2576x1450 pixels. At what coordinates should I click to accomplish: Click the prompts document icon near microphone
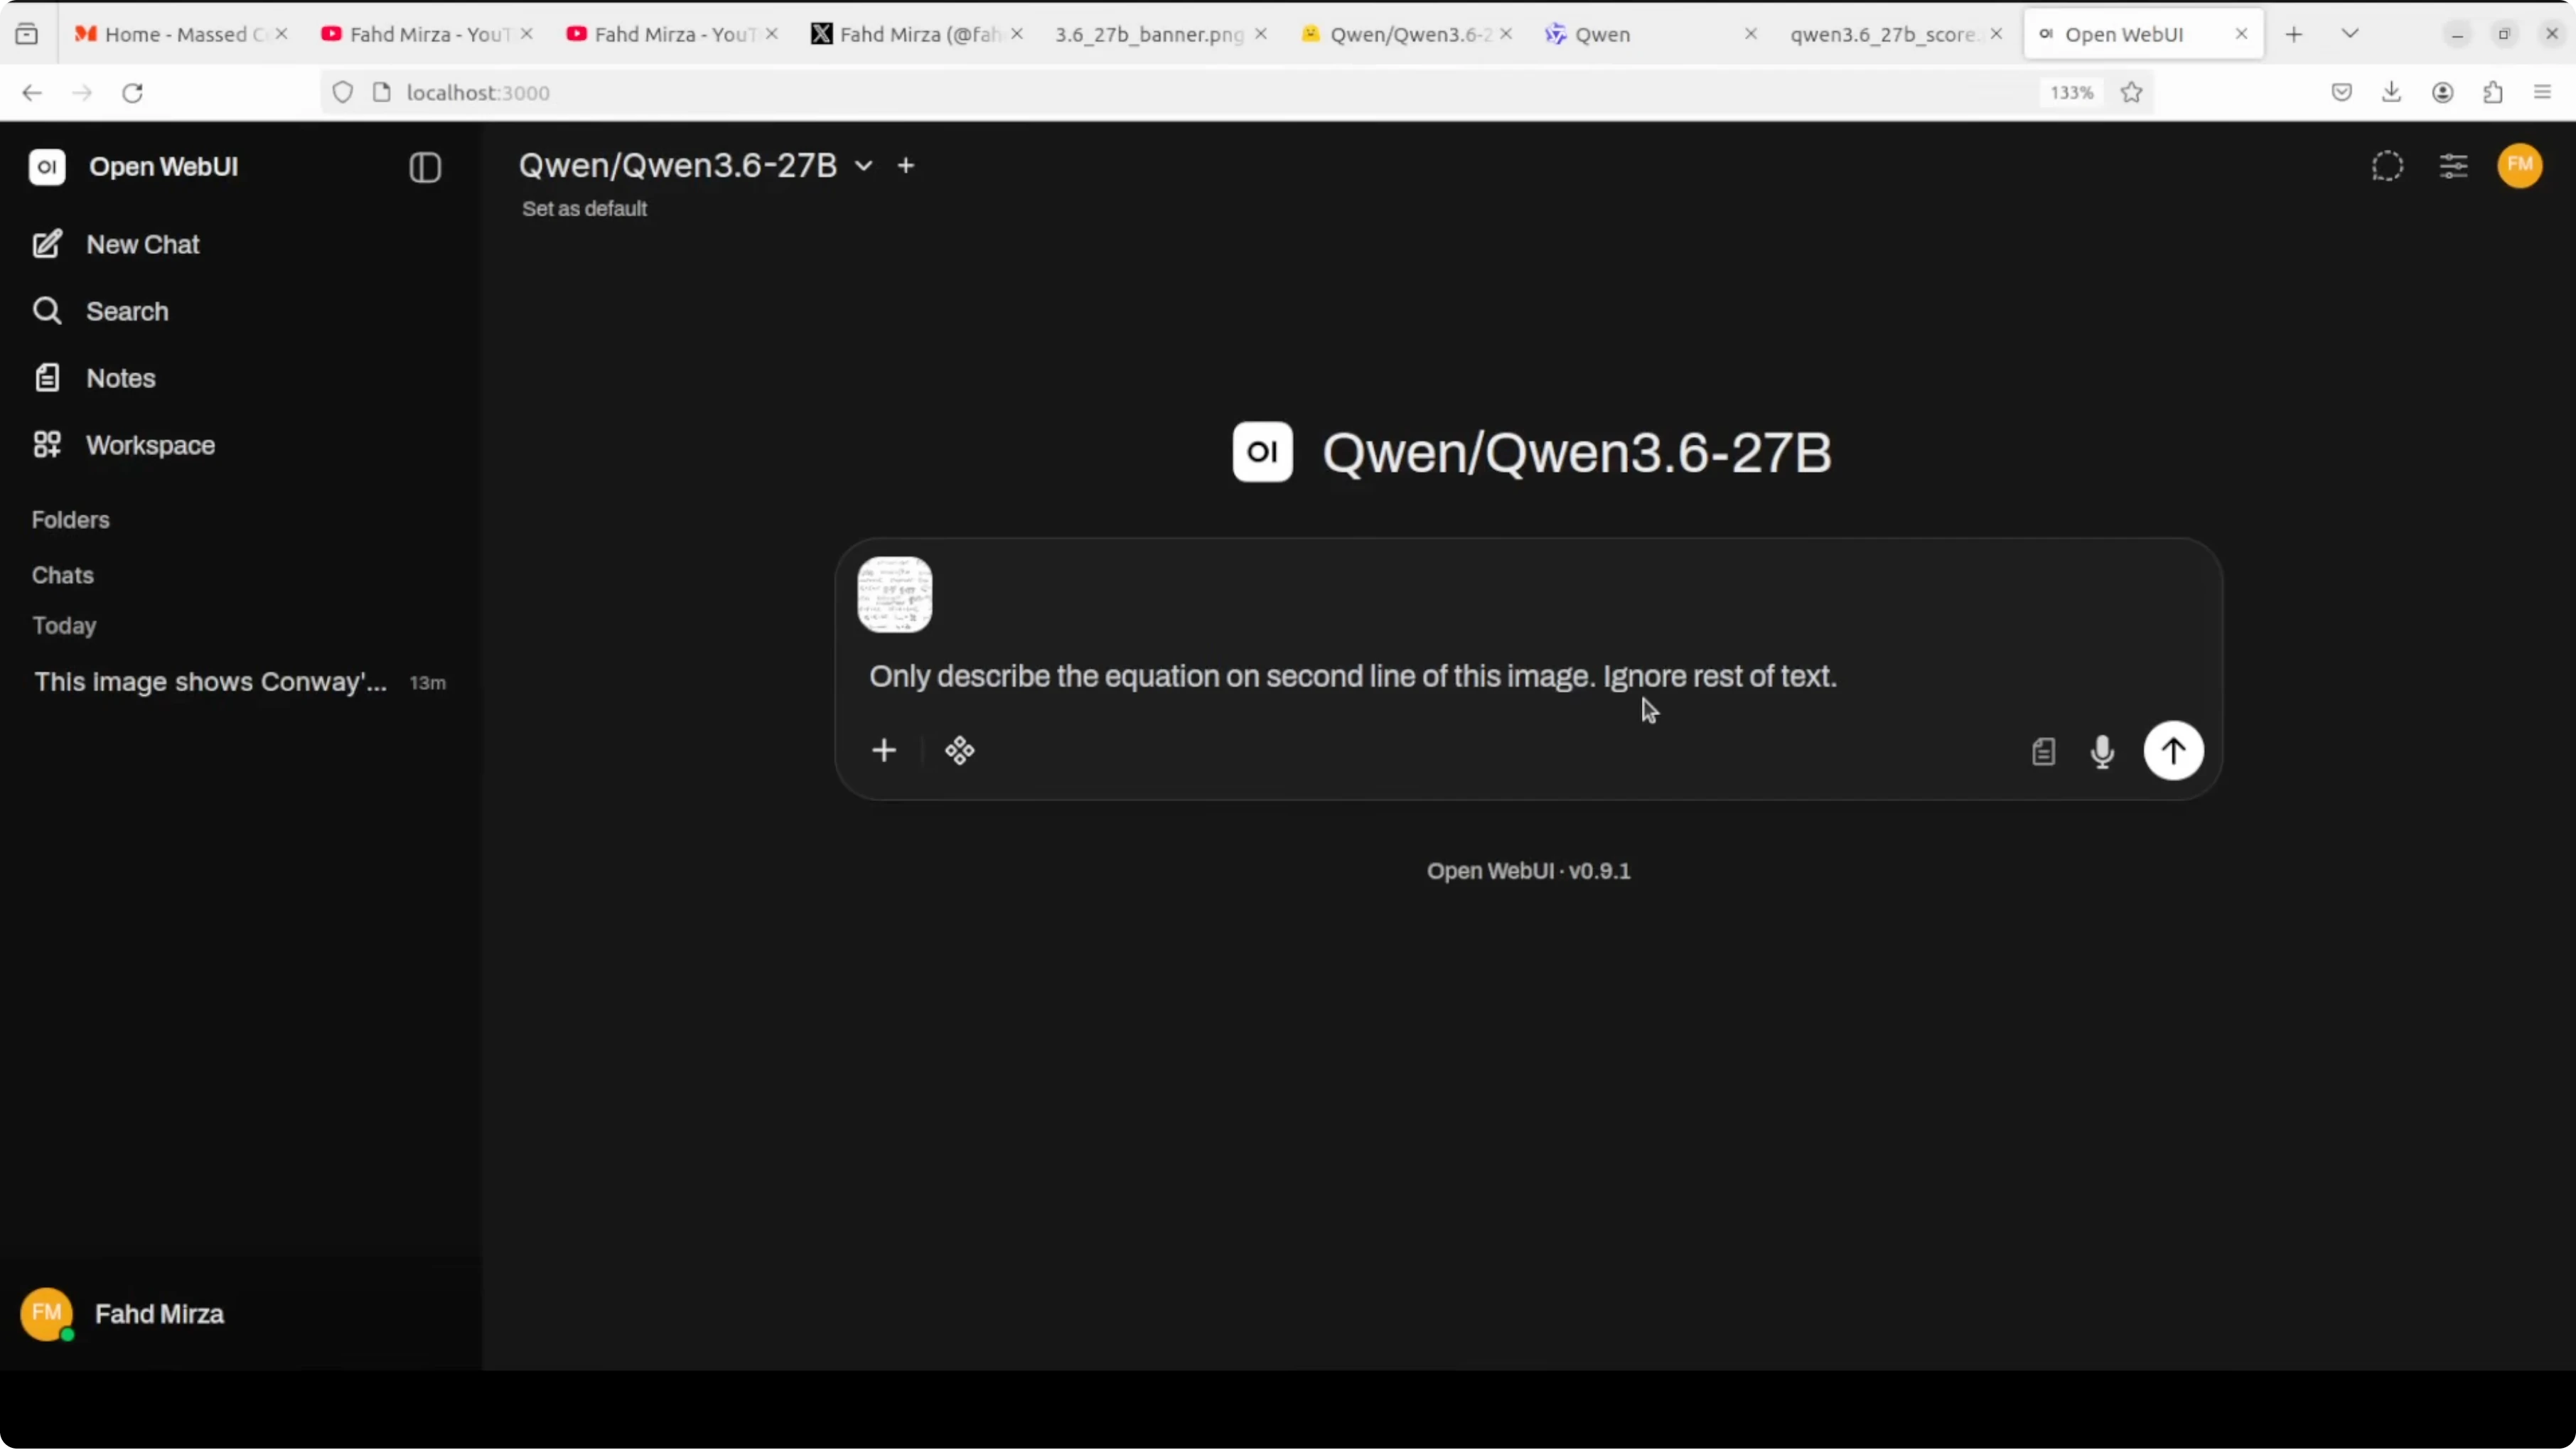[2044, 752]
